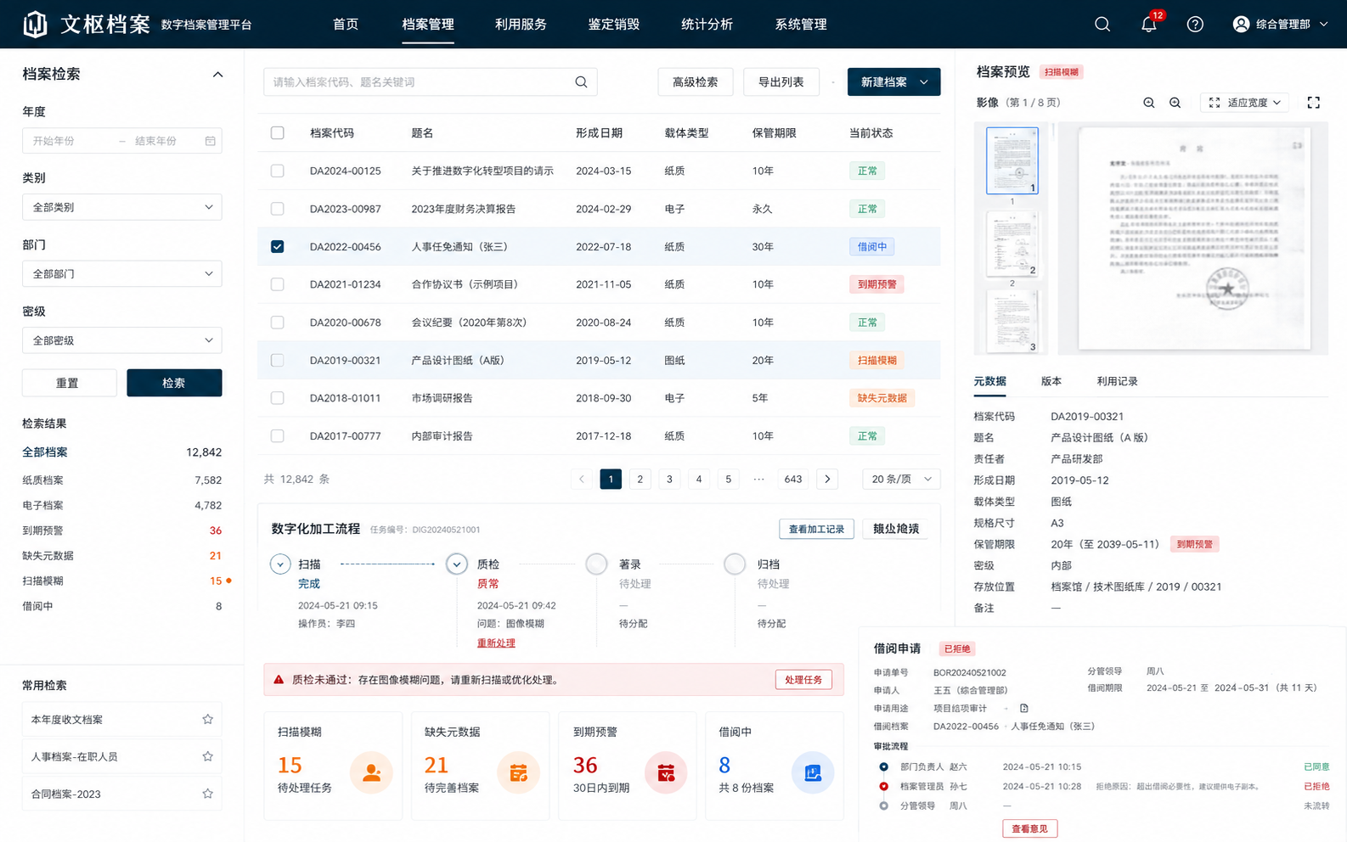Enter fullscreen preview mode
1347x842 pixels.
(x=1314, y=103)
